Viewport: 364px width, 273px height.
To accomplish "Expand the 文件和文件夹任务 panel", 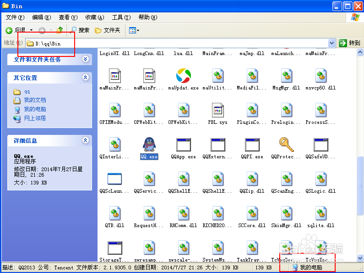I will [x=86, y=59].
